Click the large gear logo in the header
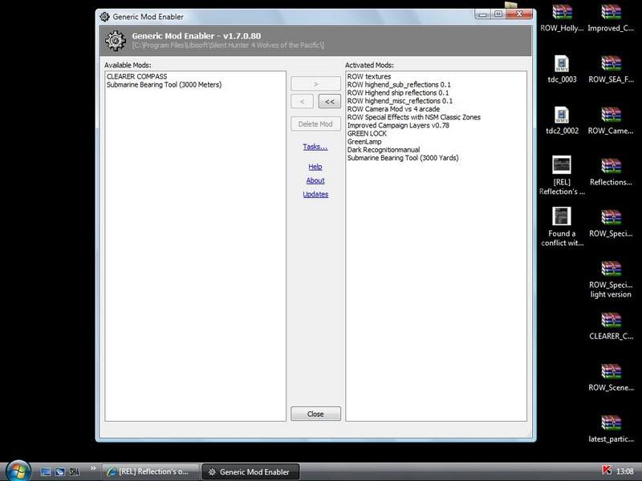 coord(116,41)
